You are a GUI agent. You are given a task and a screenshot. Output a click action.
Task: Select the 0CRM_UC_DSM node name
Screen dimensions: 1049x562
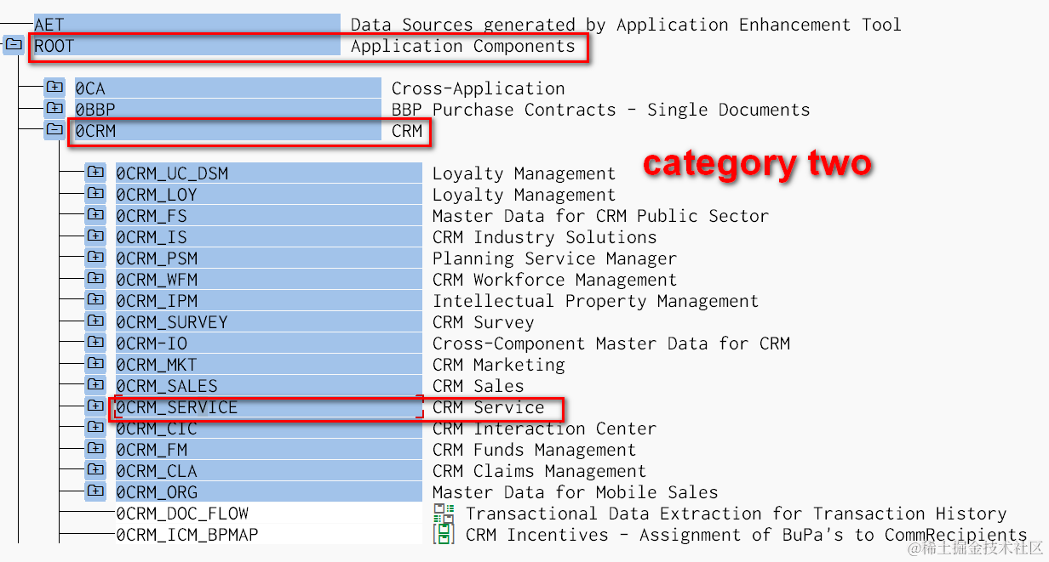pyautogui.click(x=172, y=173)
